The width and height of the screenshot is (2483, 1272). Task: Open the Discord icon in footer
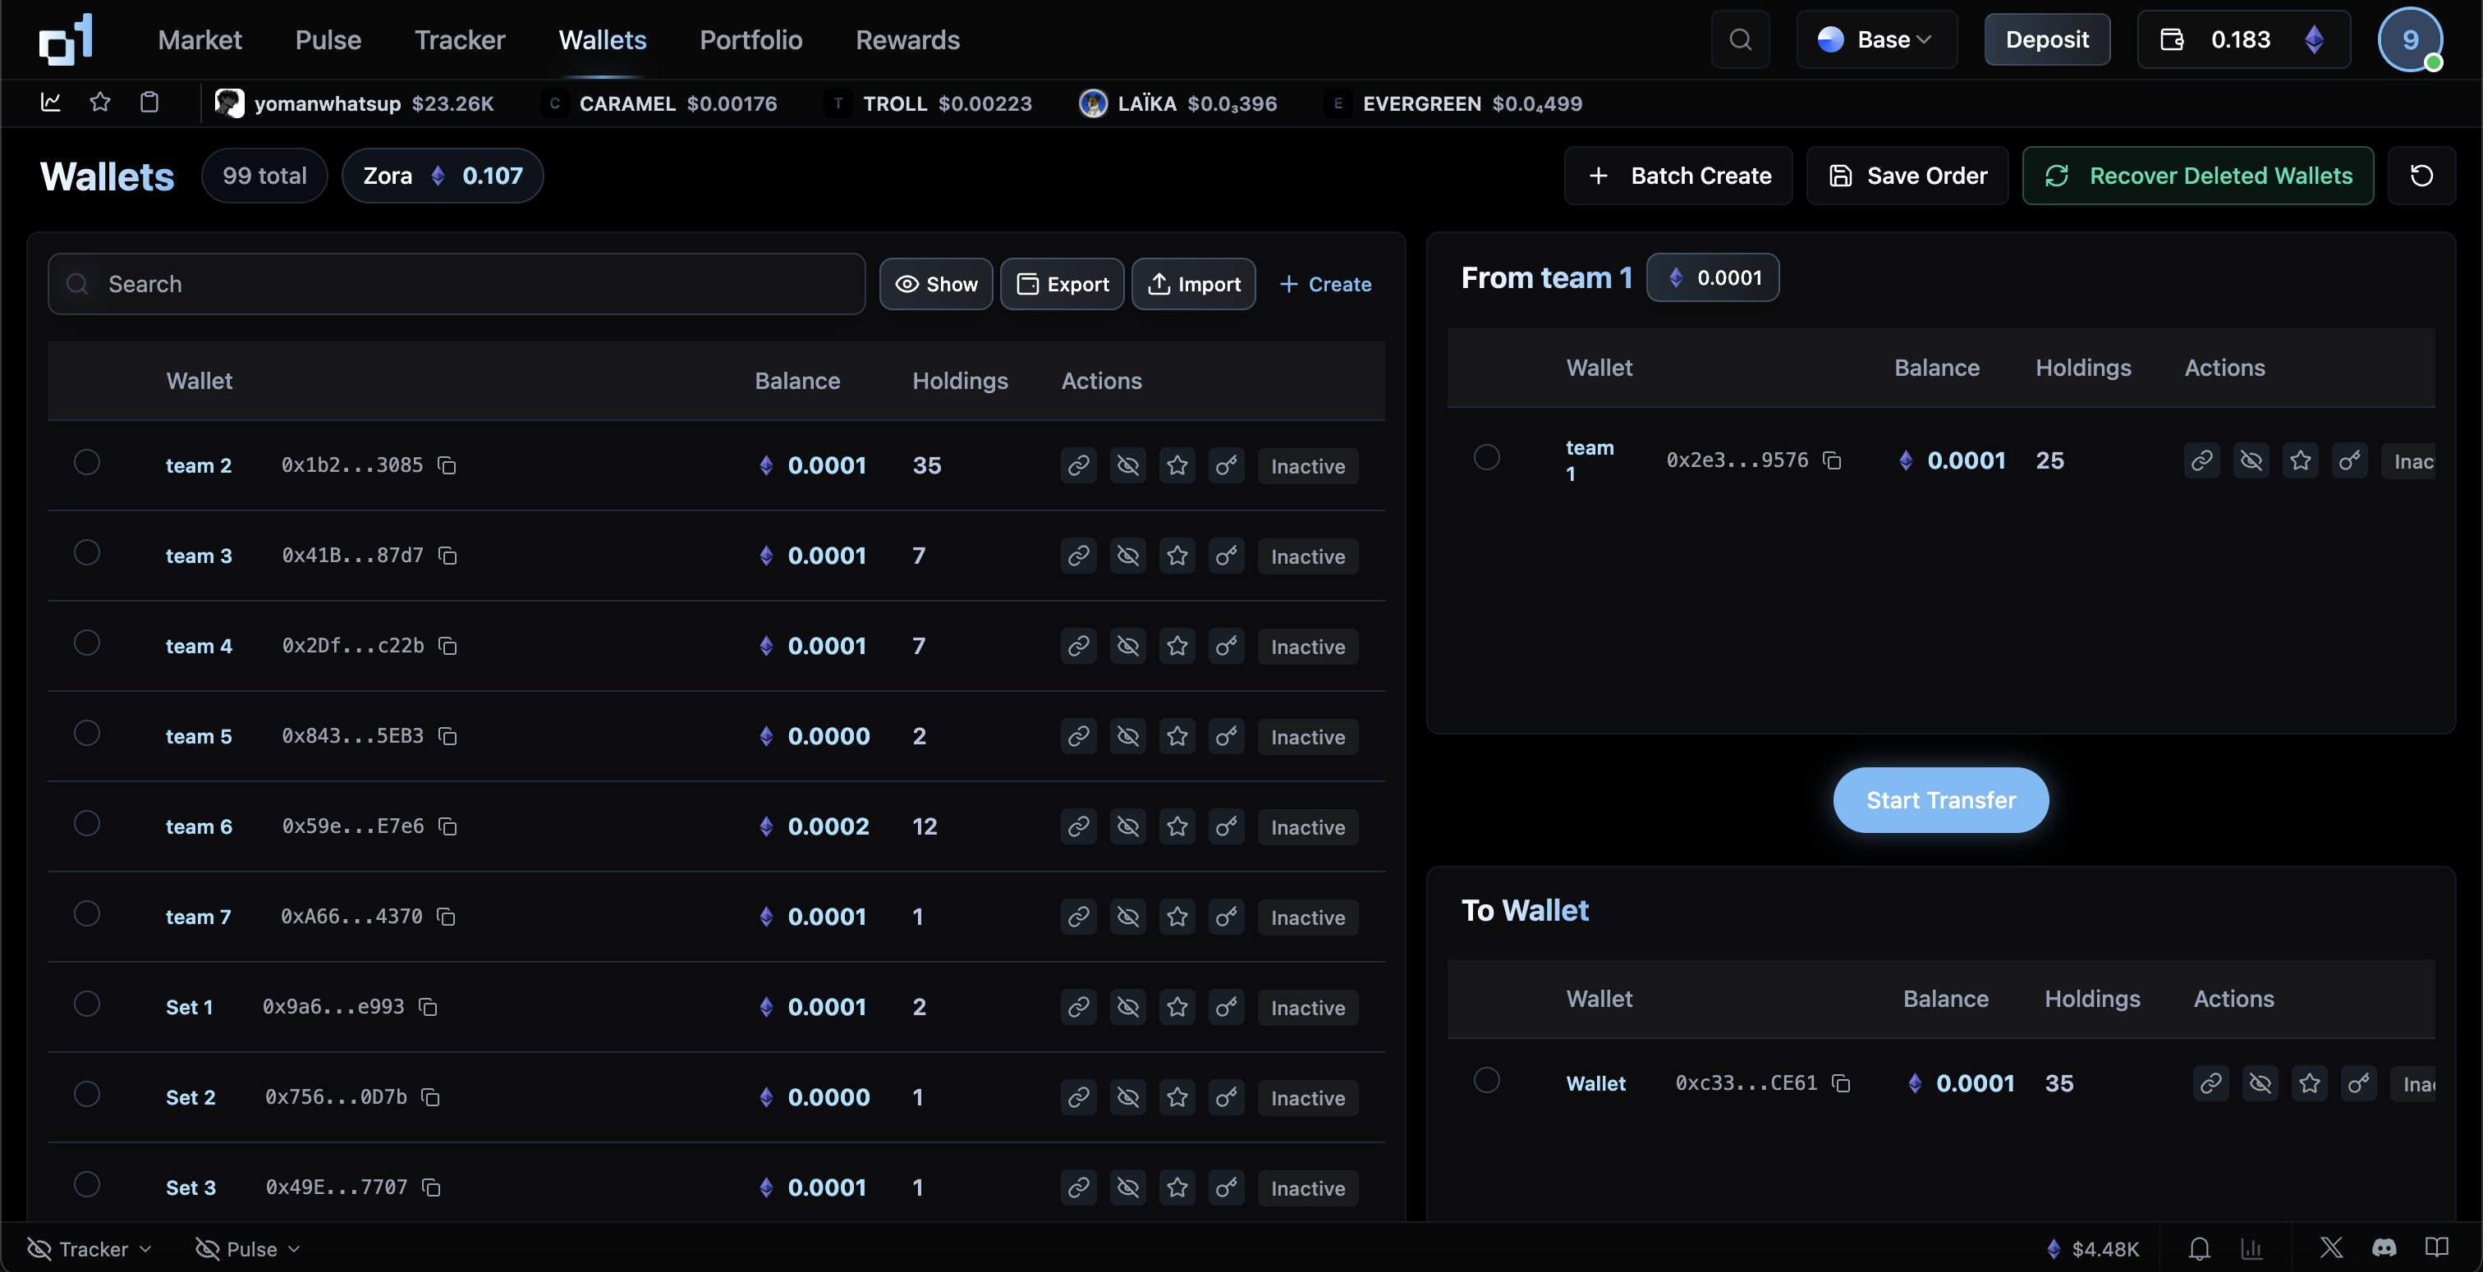pos(2384,1249)
